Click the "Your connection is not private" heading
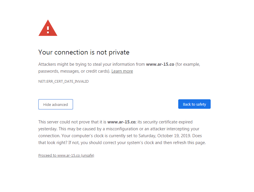The image size is (254, 192). 84,52
